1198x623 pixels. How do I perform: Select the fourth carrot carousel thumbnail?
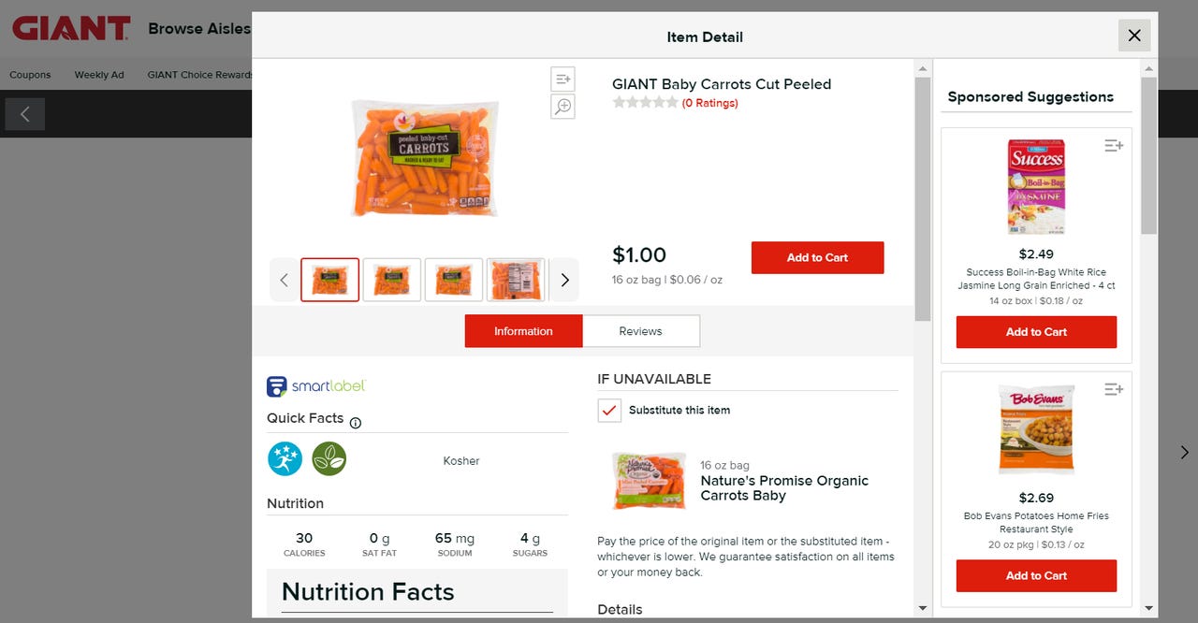[516, 279]
